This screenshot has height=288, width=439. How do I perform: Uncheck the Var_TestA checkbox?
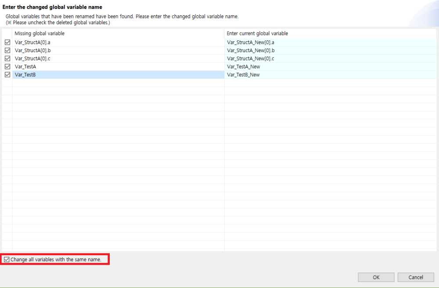[7, 67]
